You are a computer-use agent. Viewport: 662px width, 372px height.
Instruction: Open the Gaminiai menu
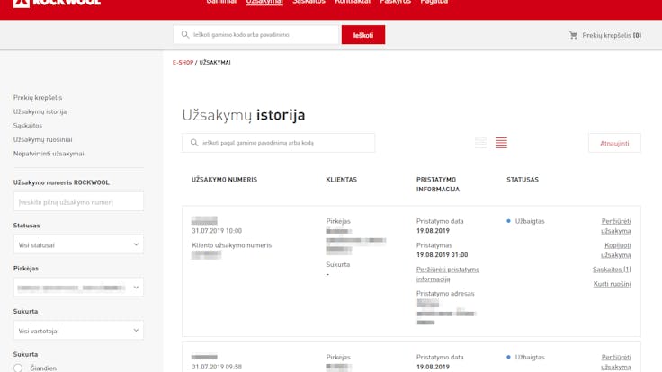(x=221, y=2)
